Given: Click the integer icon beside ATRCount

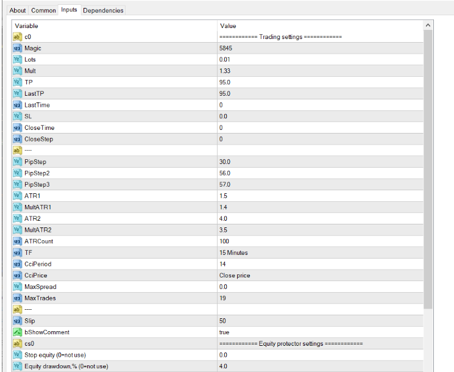Looking at the screenshot, I should [x=18, y=241].
